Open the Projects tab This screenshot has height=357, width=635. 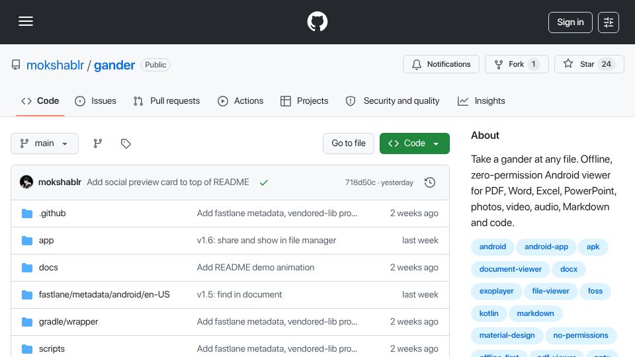pos(304,100)
